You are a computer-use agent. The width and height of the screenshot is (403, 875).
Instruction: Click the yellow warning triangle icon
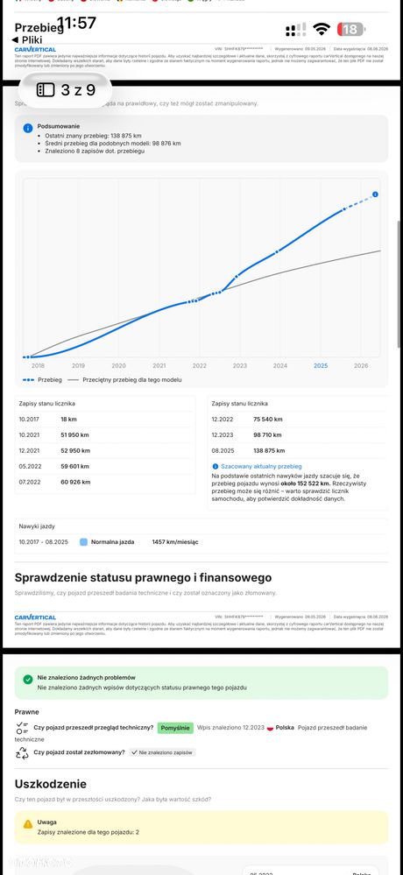pyautogui.click(x=28, y=824)
